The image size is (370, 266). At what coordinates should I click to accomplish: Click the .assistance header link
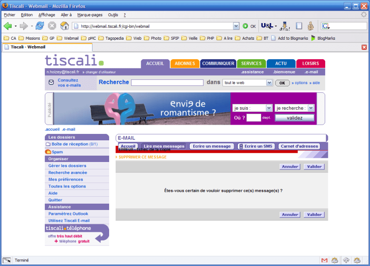pos(252,72)
